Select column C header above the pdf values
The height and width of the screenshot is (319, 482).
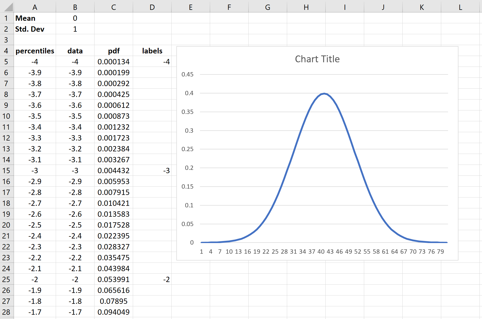113,7
